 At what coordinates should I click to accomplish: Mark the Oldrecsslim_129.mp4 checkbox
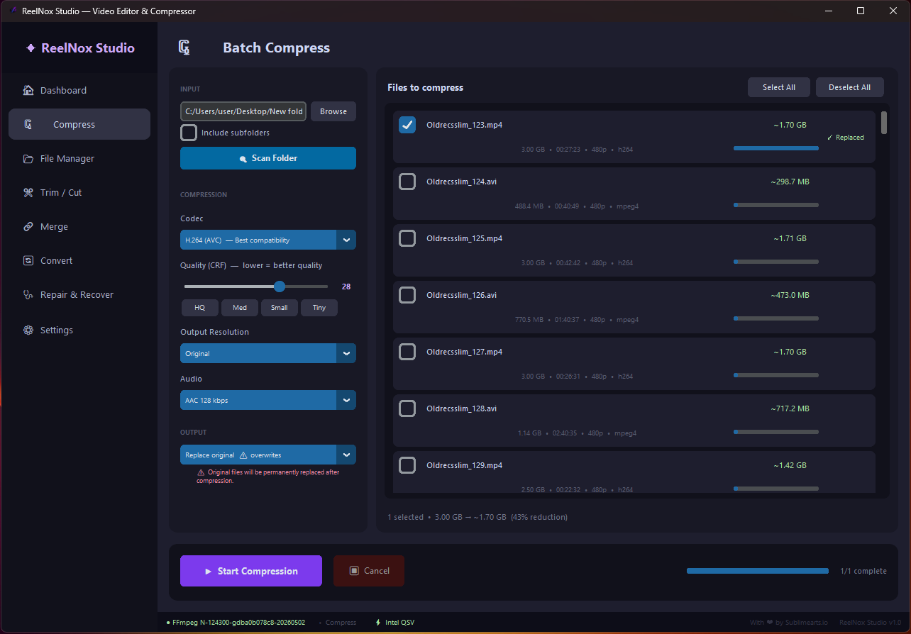407,465
